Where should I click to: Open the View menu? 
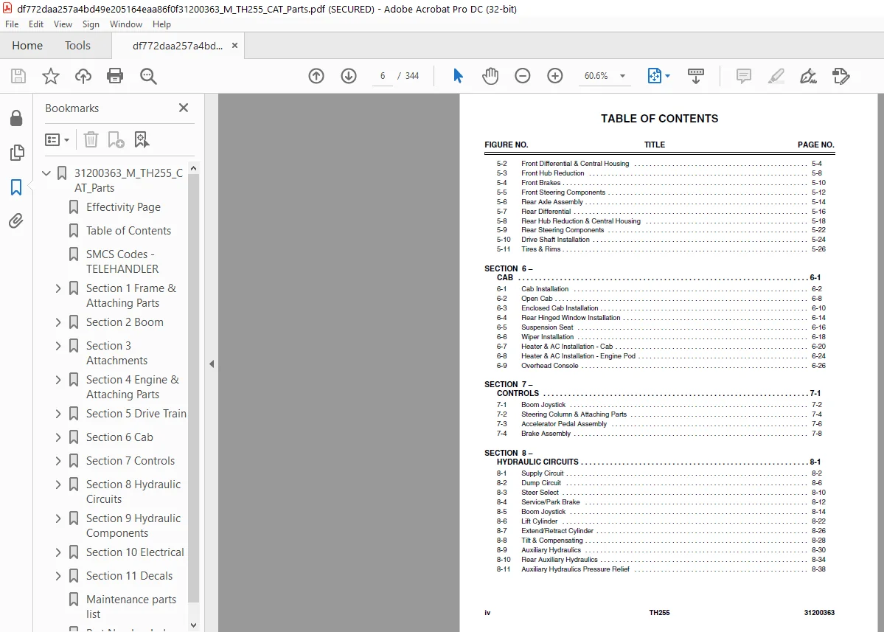63,24
